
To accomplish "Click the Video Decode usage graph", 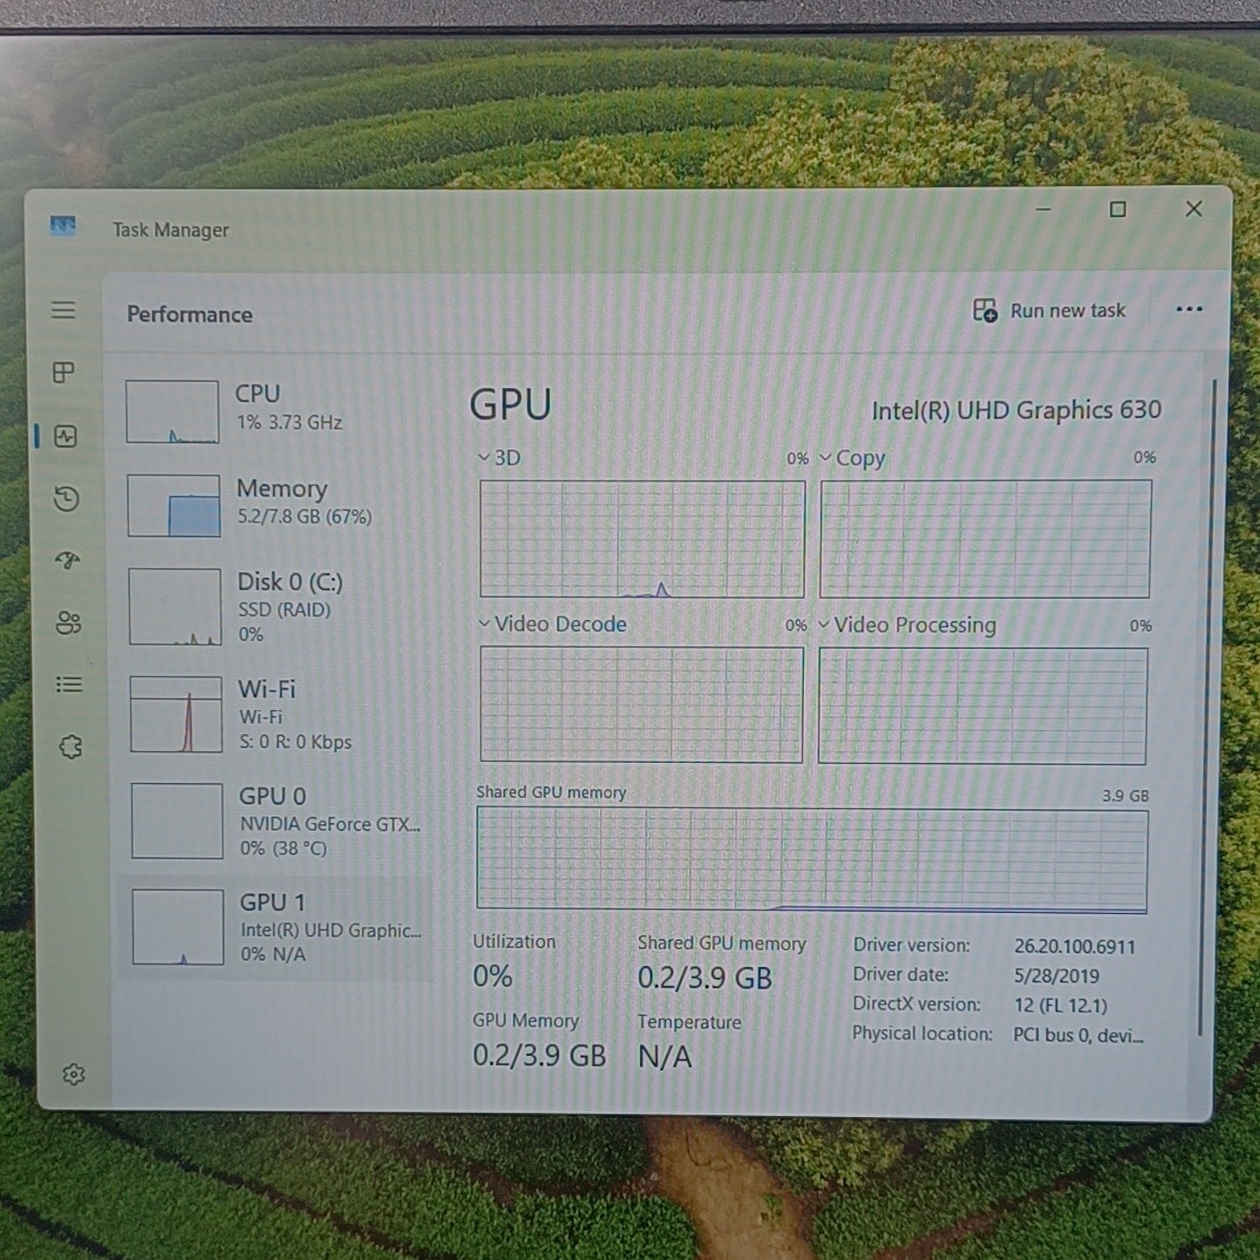I will point(641,705).
